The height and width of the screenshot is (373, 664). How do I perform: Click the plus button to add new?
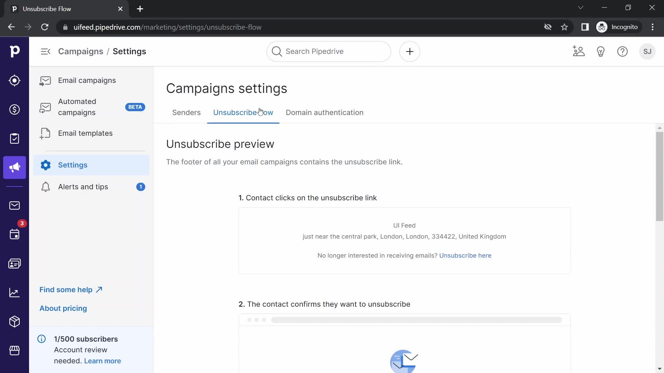click(x=409, y=51)
